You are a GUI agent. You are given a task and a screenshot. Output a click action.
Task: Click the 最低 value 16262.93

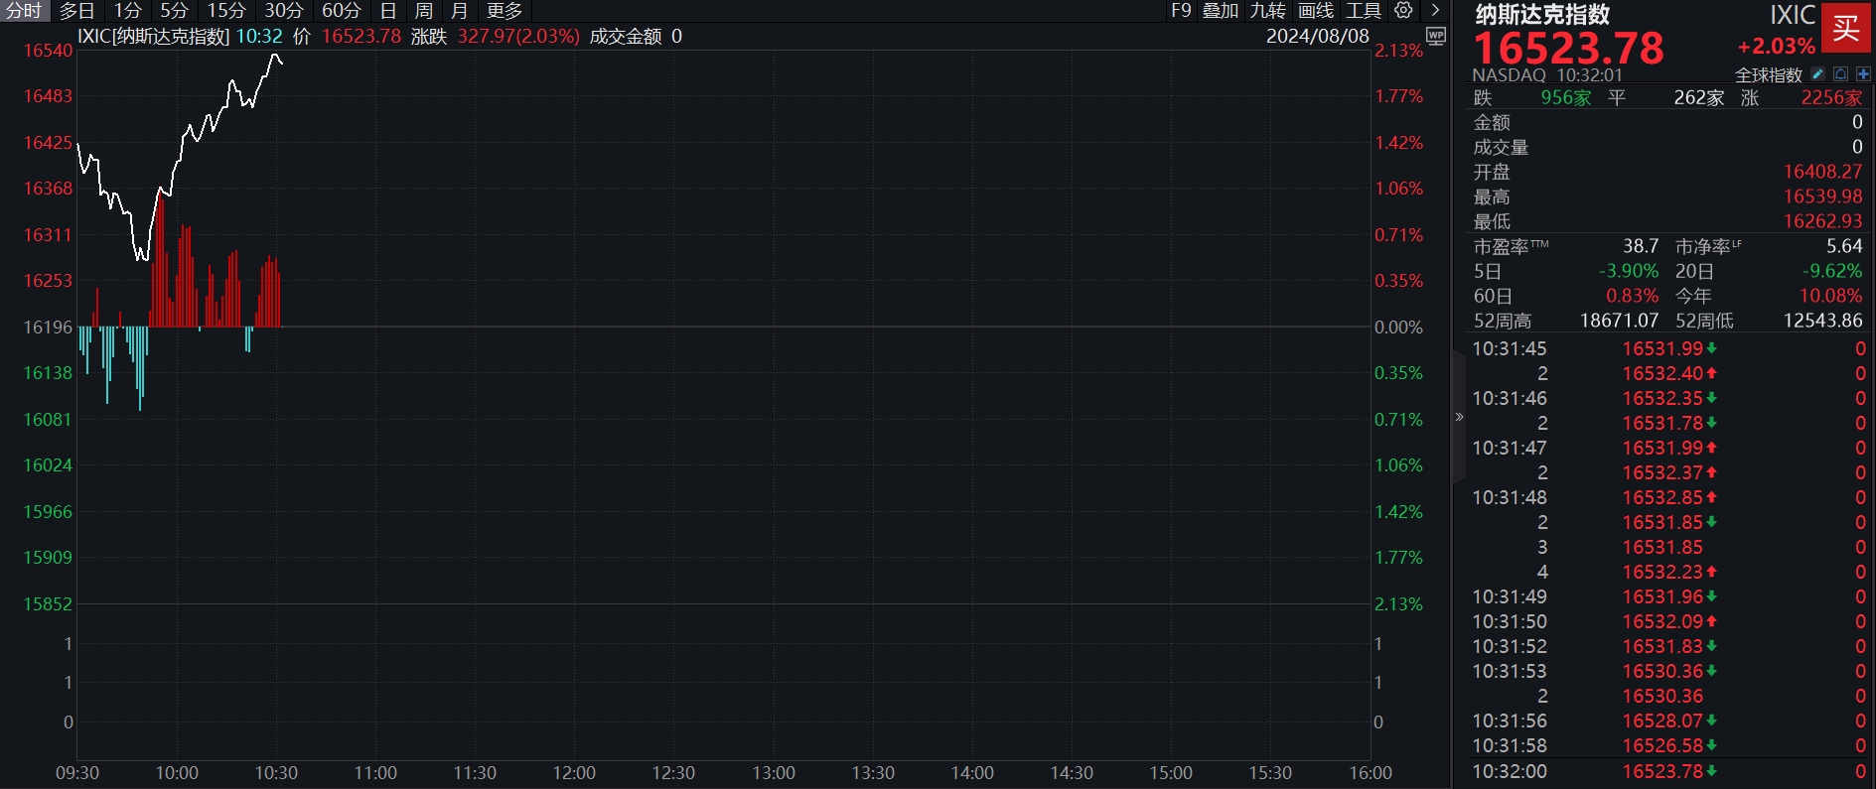(1822, 221)
